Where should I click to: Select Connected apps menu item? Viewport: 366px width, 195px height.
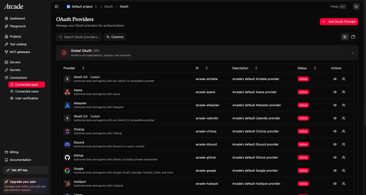click(27, 85)
